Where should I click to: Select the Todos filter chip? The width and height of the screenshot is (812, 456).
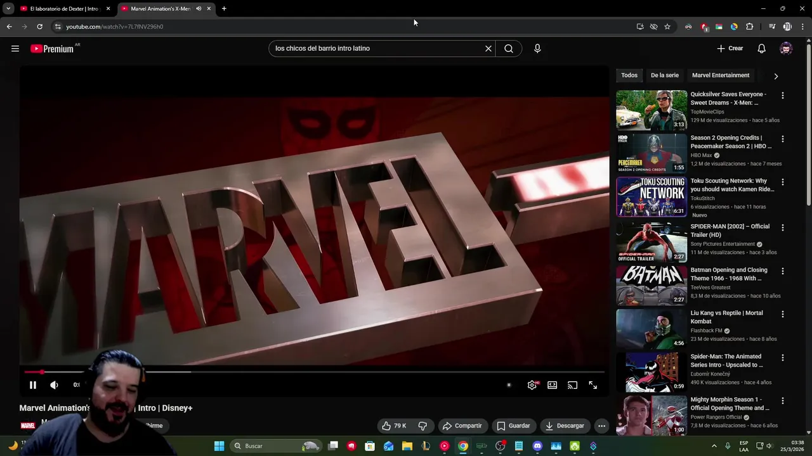tap(629, 75)
